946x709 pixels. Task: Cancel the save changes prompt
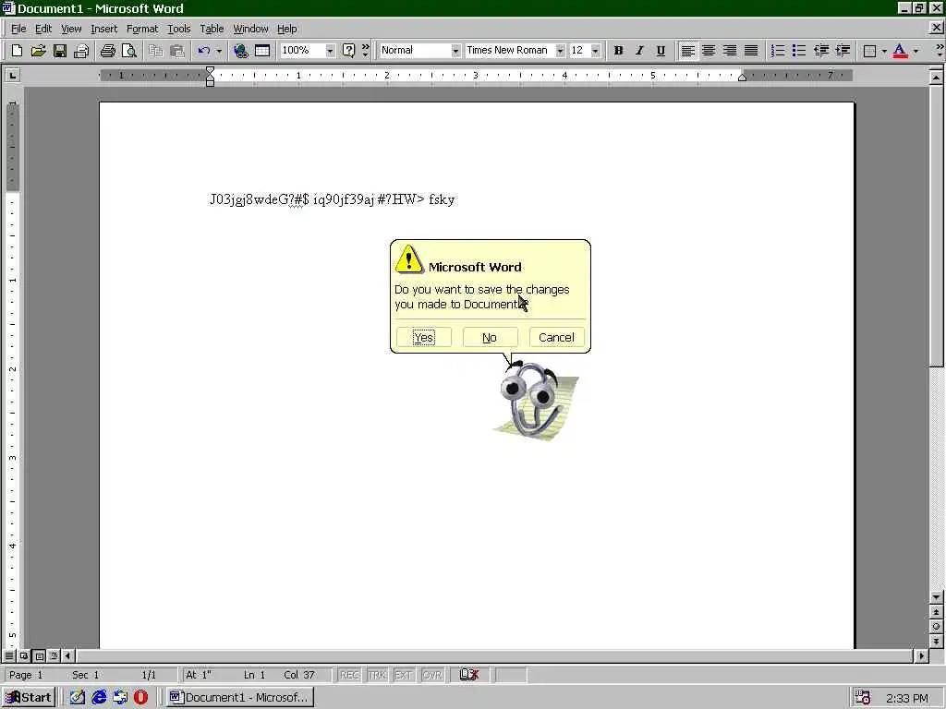click(556, 337)
